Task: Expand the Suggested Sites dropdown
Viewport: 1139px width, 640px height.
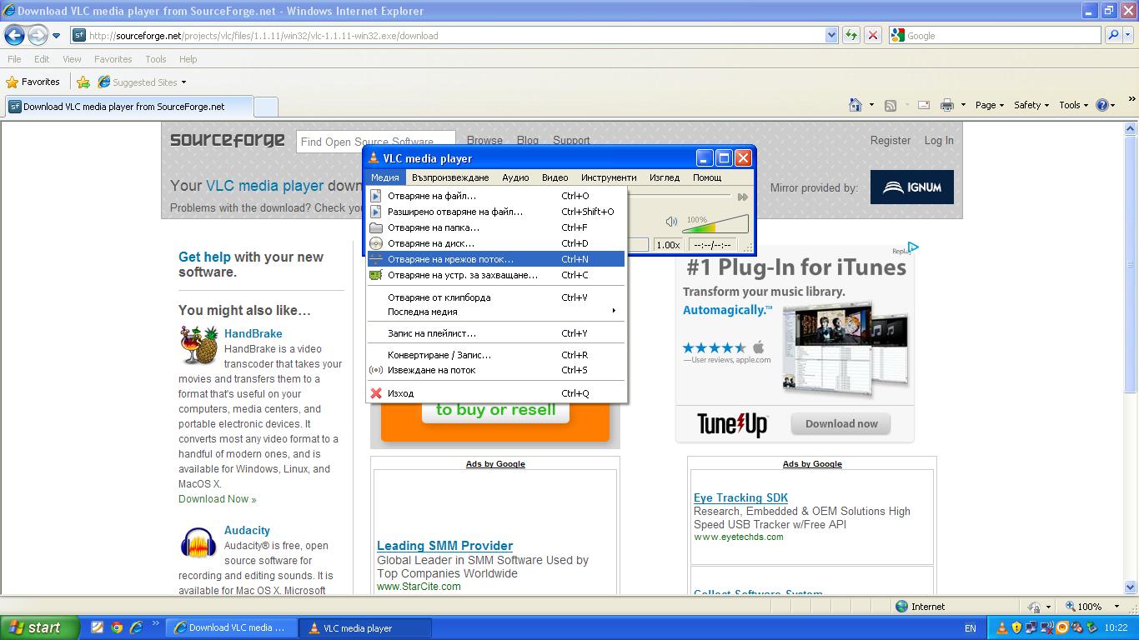Action: (183, 82)
